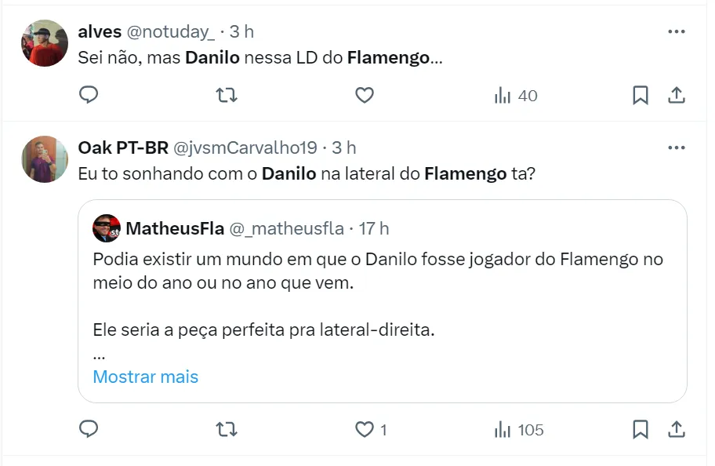Expand quoted tweet with Mostrar mais
715x466 pixels.
click(146, 377)
